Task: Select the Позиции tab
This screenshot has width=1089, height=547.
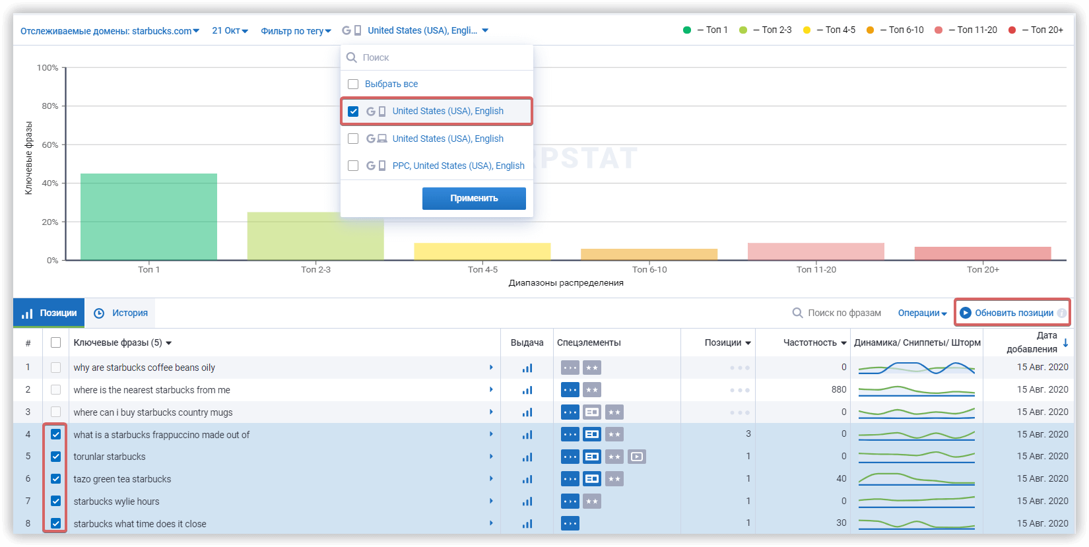Action: pyautogui.click(x=49, y=313)
